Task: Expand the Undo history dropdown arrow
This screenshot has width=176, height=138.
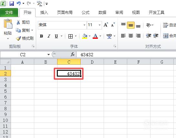Action: pyautogui.click(x=23, y=3)
